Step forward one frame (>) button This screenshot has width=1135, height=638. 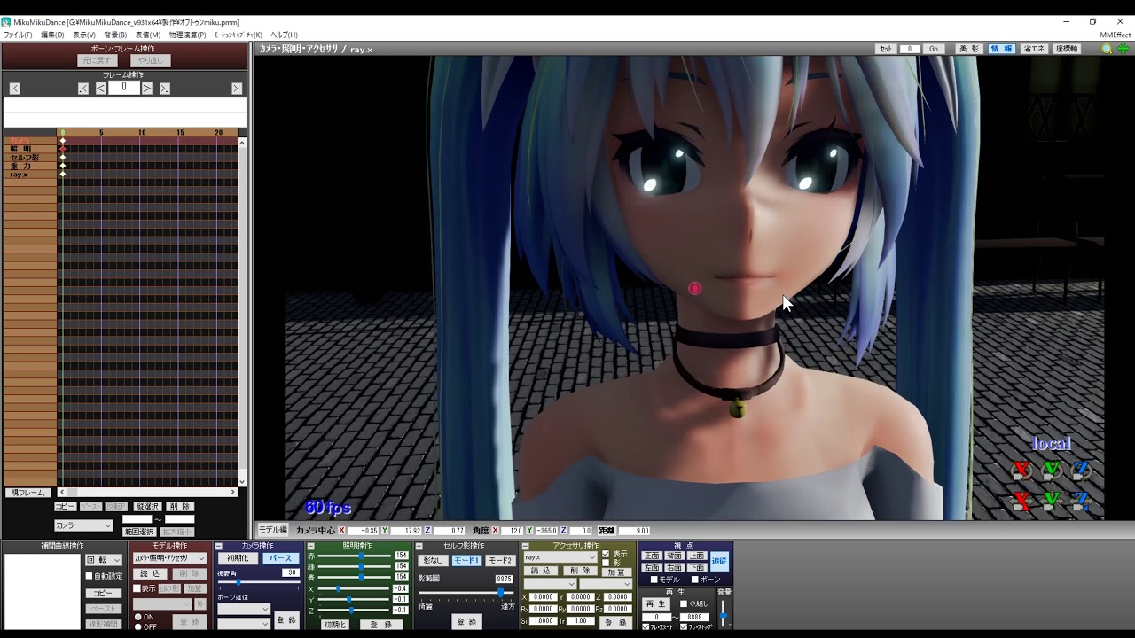[x=147, y=89]
